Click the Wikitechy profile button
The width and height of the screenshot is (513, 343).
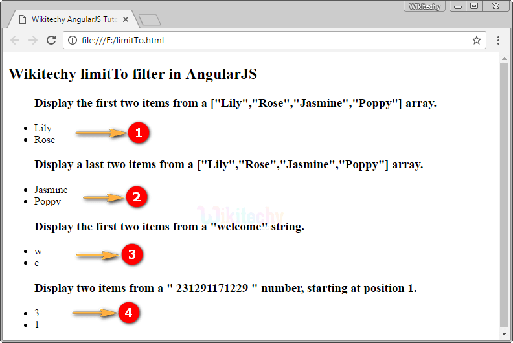424,6
